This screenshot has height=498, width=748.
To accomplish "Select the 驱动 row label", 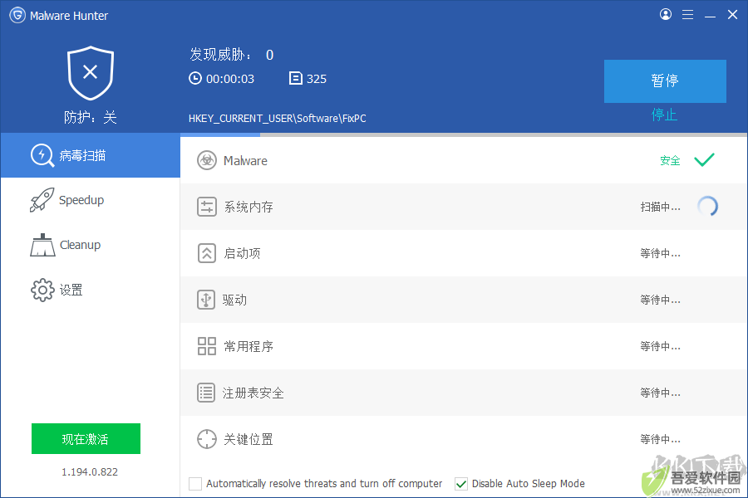I will click(234, 300).
